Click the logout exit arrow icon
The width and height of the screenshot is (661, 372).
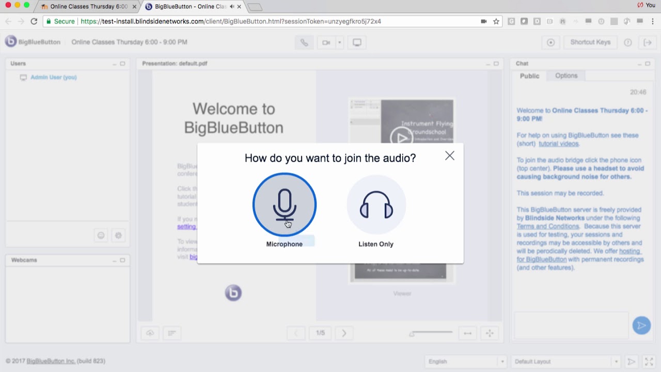point(648,42)
